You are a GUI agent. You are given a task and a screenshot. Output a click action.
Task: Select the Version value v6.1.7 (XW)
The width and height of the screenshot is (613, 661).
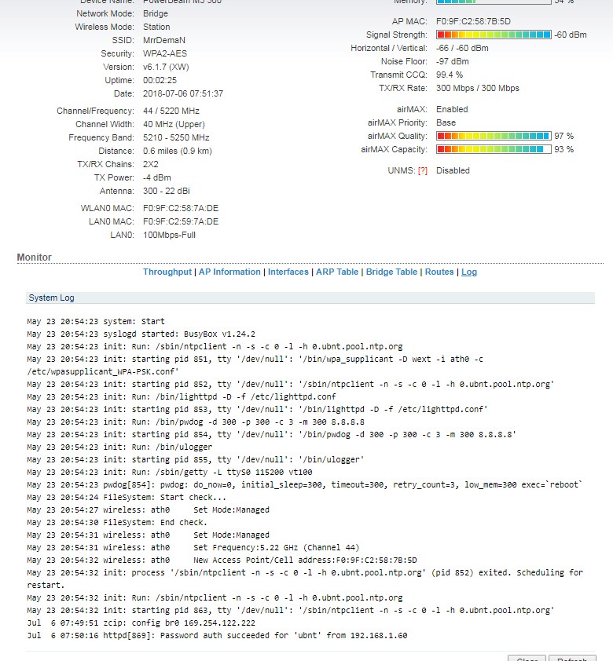click(x=166, y=67)
